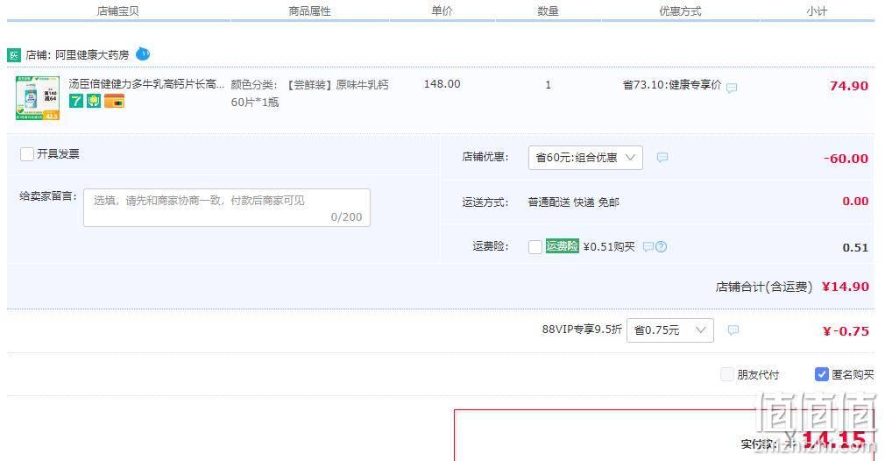The height and width of the screenshot is (461, 885).
Task: Click the 商品属性 column header
Action: pos(309,11)
